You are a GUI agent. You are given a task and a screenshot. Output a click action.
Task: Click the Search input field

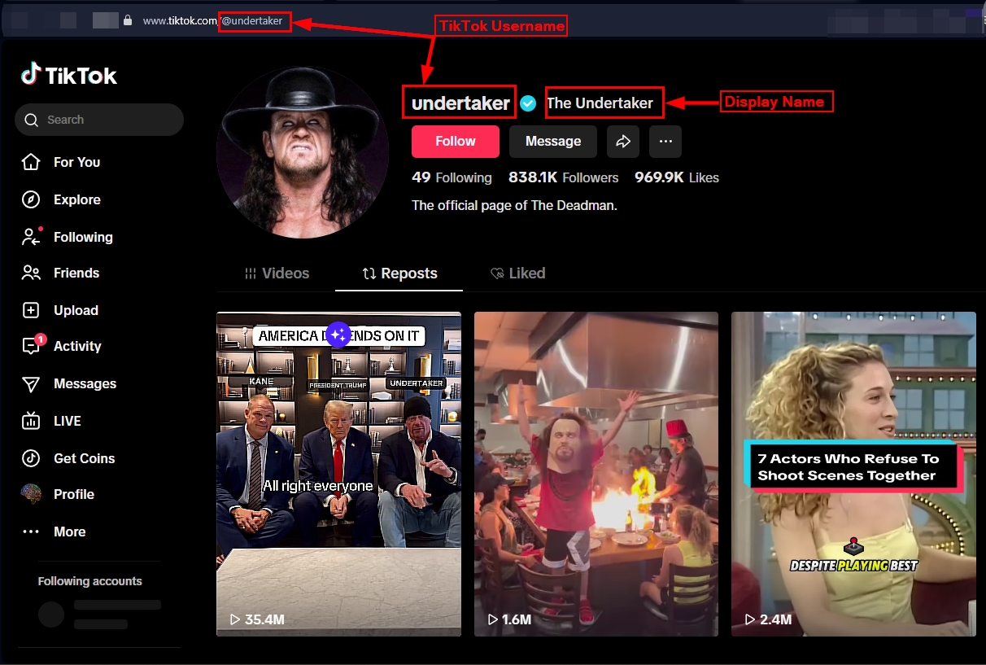[99, 120]
